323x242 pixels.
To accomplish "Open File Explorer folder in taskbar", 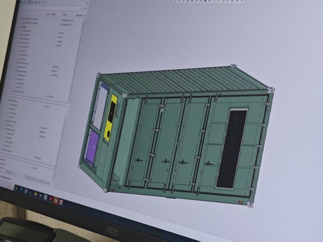I will click(35, 194).
